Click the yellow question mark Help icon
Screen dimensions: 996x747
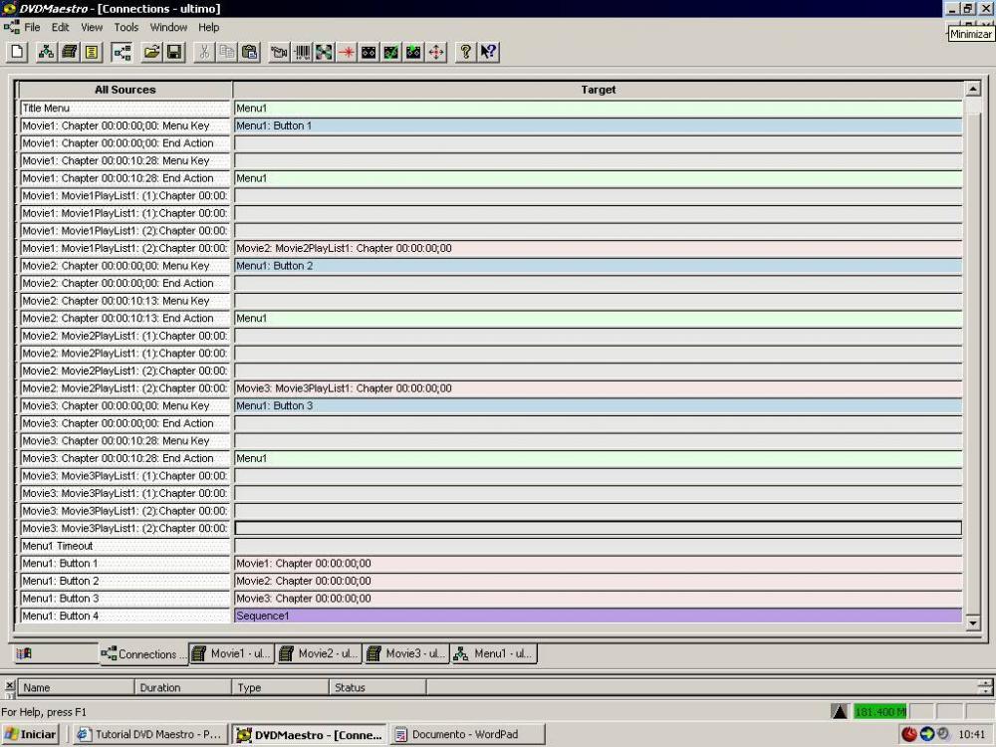(x=465, y=52)
